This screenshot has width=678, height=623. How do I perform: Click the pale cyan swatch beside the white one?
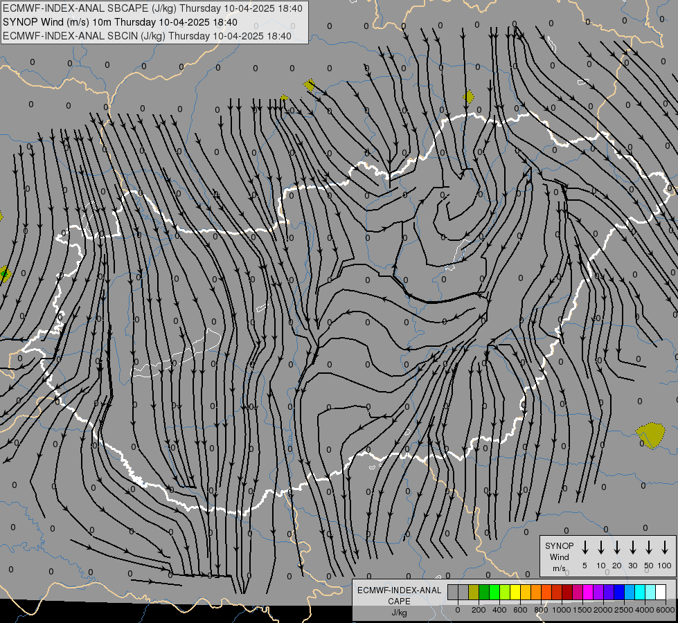[x=650, y=592]
